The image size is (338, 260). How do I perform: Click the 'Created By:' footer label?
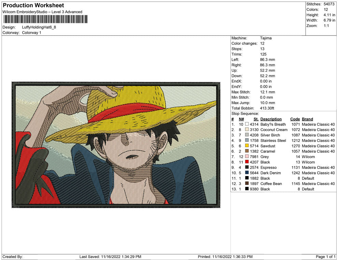(x=13, y=257)
